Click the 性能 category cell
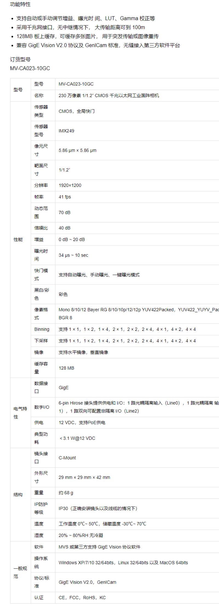Viewport: 219px width, 613px height. (x=21, y=239)
